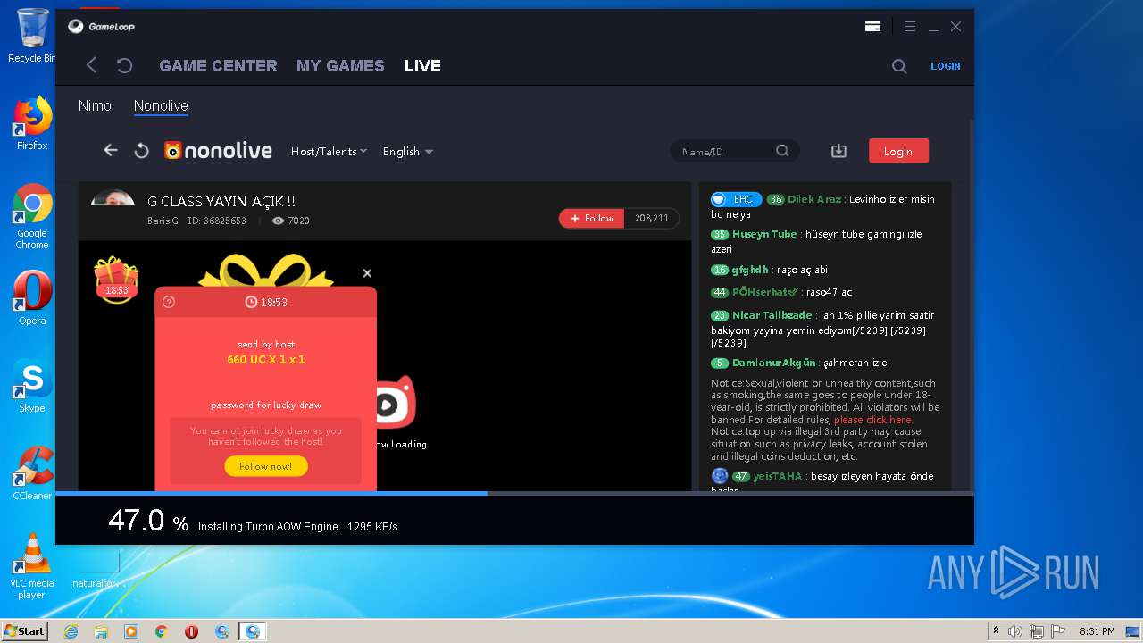Reload the Nonolive page

pyautogui.click(x=141, y=151)
